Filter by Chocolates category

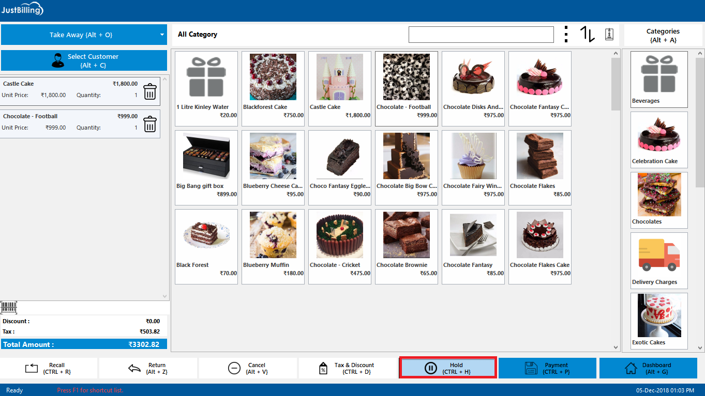pos(659,200)
